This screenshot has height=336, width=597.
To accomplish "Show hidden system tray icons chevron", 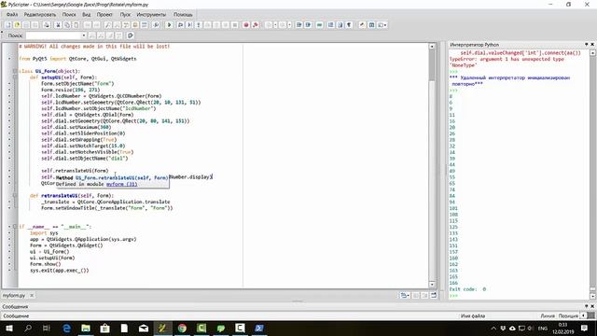I will (493, 328).
